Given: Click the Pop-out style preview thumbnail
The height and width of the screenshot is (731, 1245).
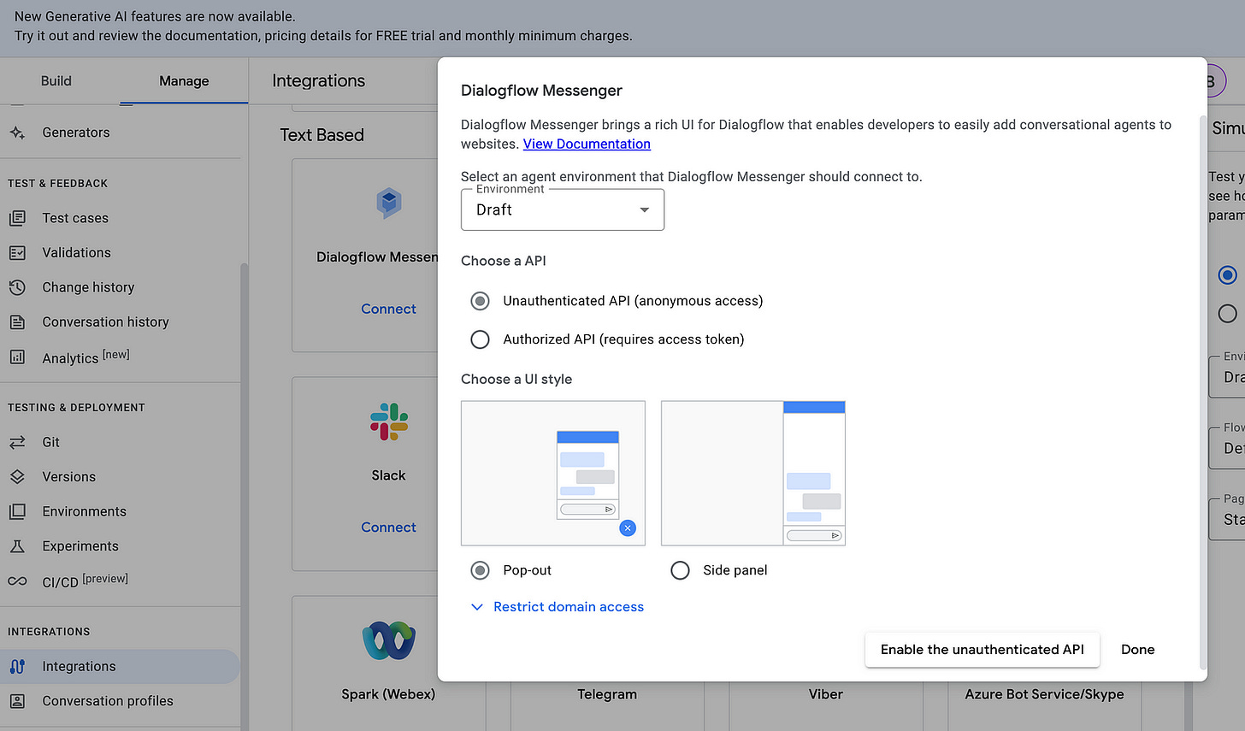Looking at the screenshot, I should pos(553,473).
